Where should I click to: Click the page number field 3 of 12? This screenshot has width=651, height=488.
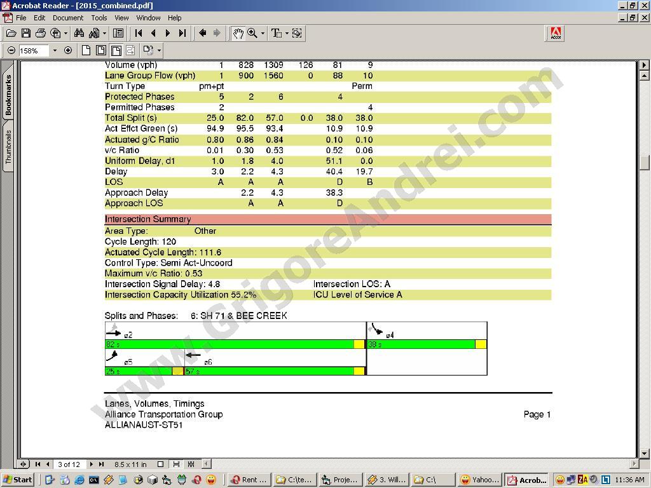pos(69,464)
